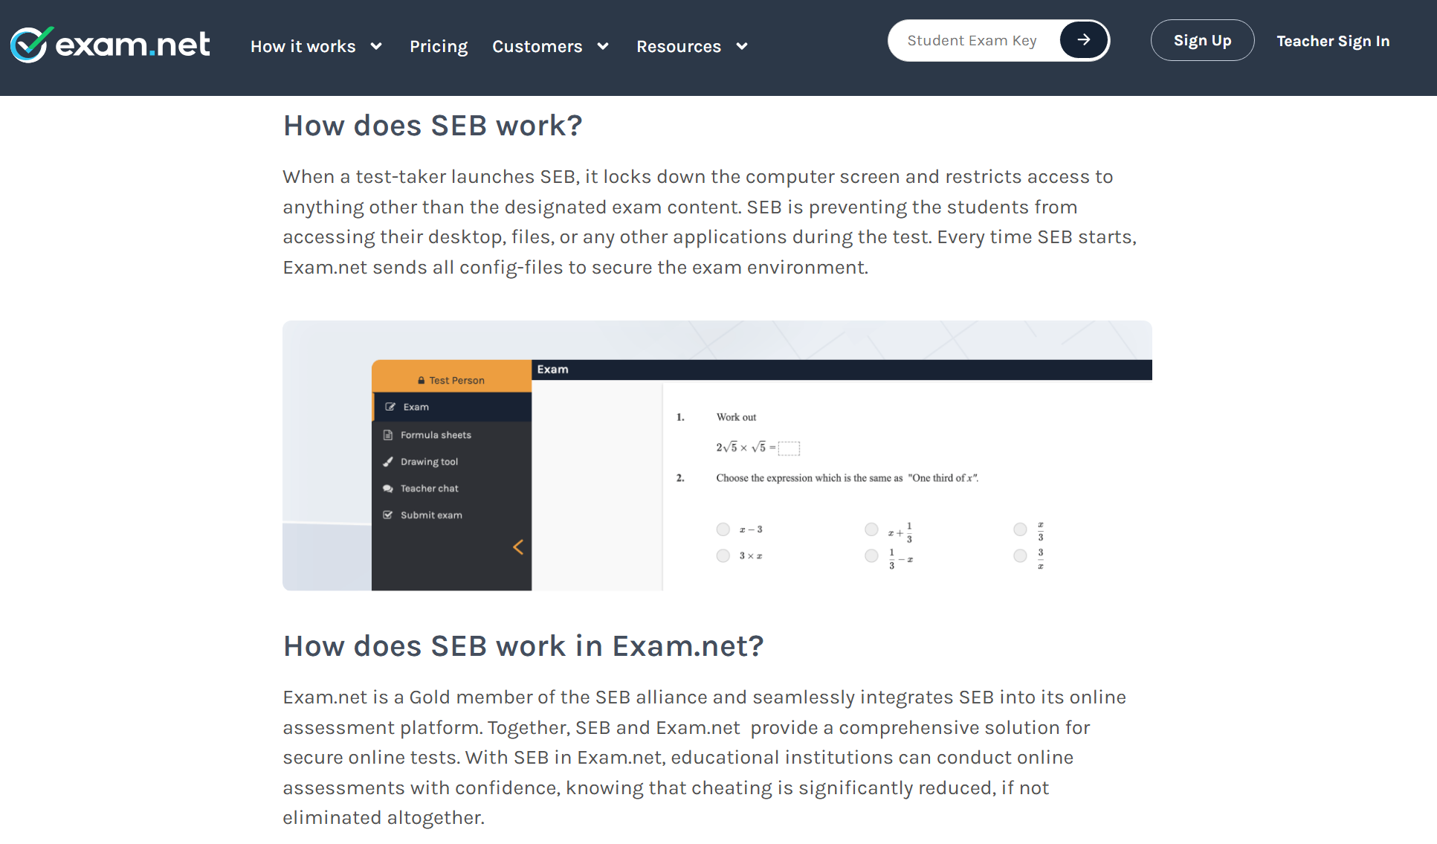
Task: Click the Sign Up button
Action: click(1202, 40)
